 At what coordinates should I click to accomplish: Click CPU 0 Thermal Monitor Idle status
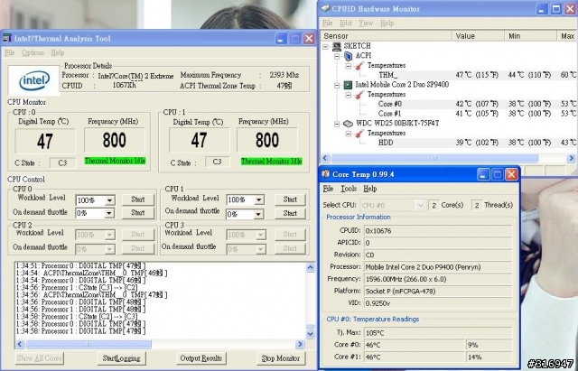tap(115, 161)
